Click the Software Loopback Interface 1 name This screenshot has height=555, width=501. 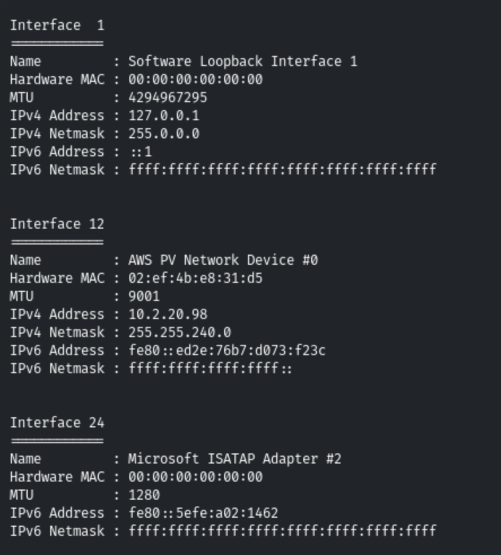[x=243, y=62]
